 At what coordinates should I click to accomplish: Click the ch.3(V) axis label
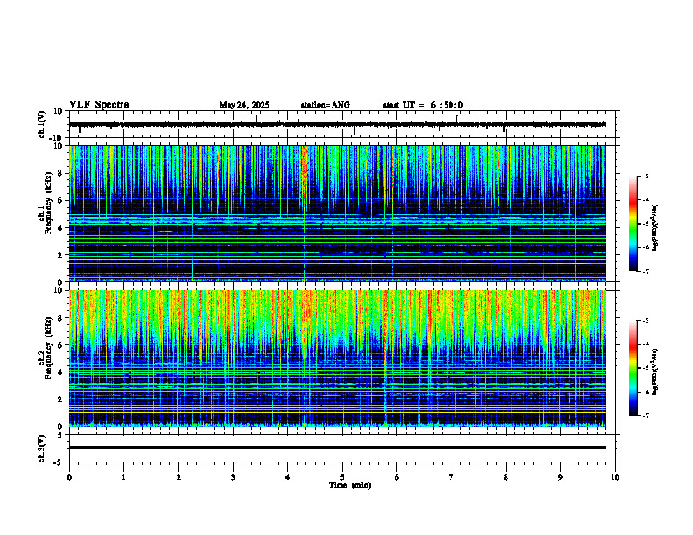pos(42,448)
